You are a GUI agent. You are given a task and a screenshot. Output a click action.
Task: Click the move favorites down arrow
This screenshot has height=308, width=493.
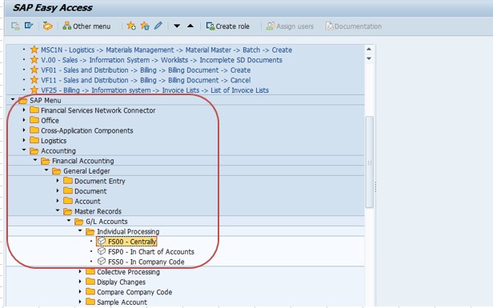[177, 26]
